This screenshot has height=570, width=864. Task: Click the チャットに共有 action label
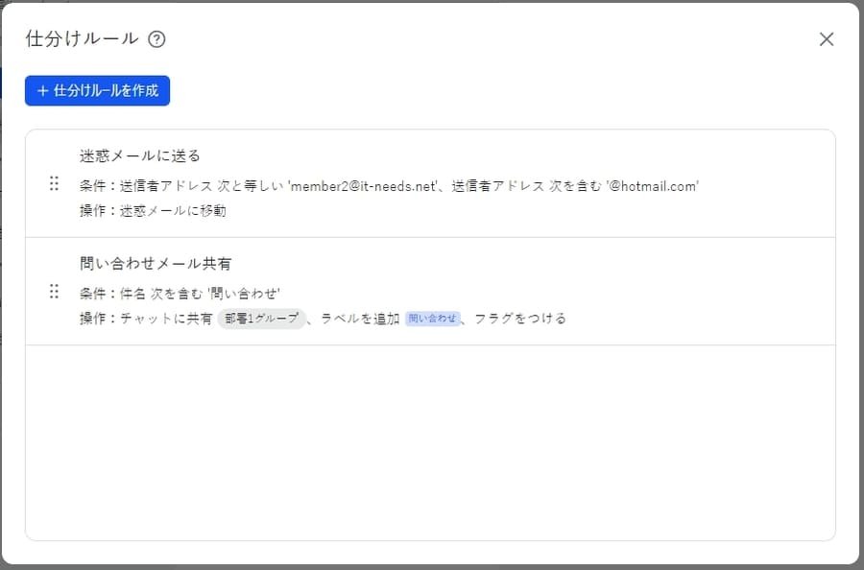[x=168, y=318]
